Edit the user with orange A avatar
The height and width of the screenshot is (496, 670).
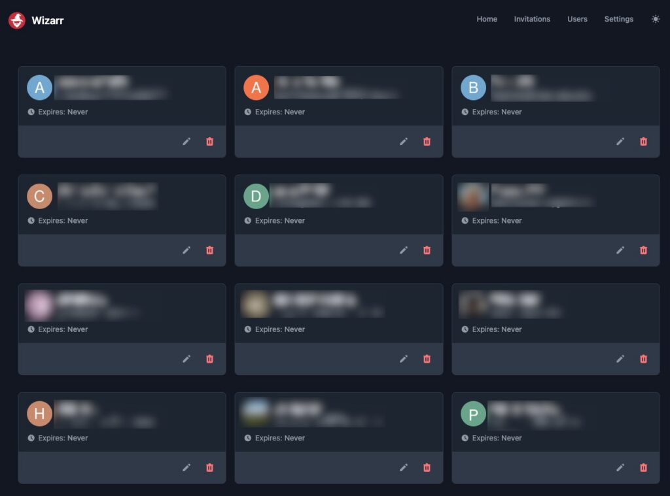tap(404, 141)
